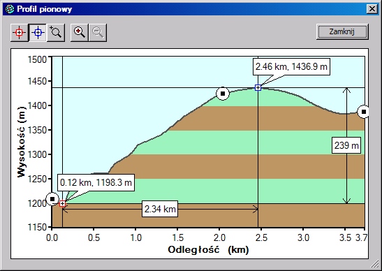The height and width of the screenshot is (271, 382).
Task: Click the 1350 value on elevation axis
Action: tap(37, 130)
